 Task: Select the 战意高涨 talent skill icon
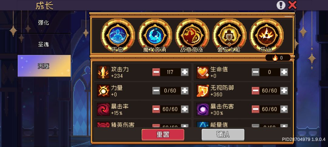pyautogui.click(x=192, y=35)
